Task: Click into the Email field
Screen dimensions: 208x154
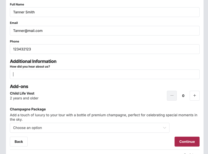Action: (105, 31)
